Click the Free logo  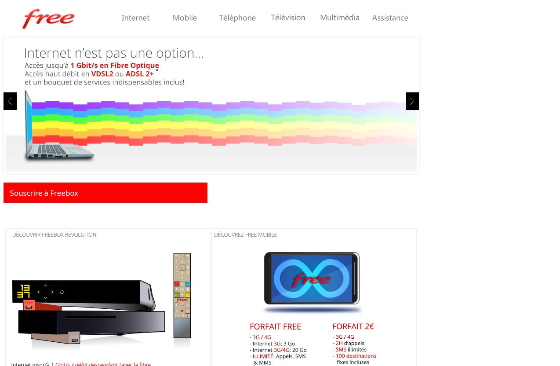coord(48,19)
